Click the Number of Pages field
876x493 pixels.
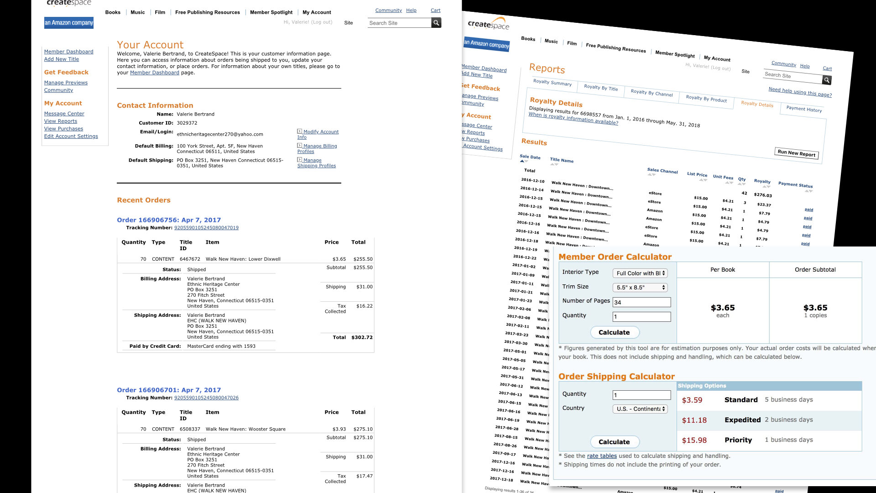tap(641, 302)
